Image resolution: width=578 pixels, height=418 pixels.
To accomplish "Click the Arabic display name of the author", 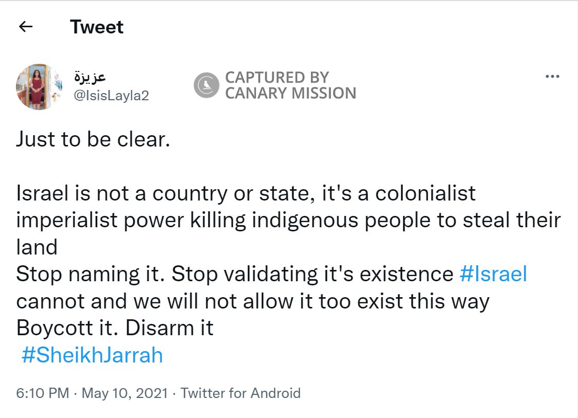I will (90, 78).
